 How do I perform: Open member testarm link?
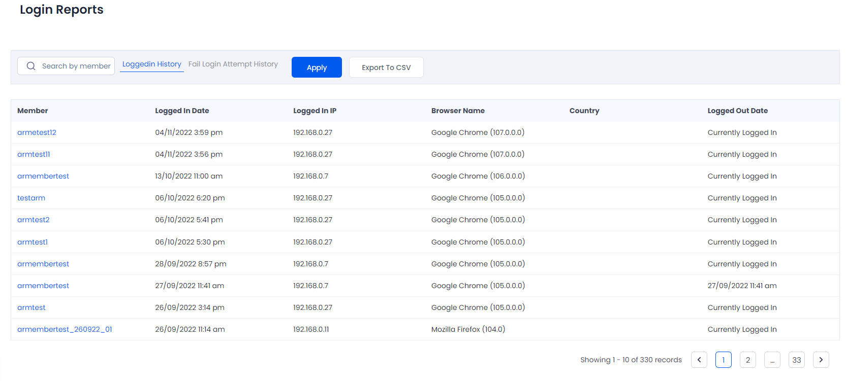31,198
